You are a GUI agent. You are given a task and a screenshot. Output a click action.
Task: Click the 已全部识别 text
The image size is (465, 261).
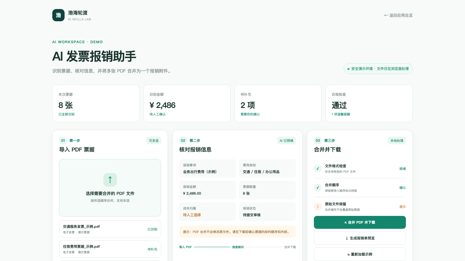click(67, 114)
